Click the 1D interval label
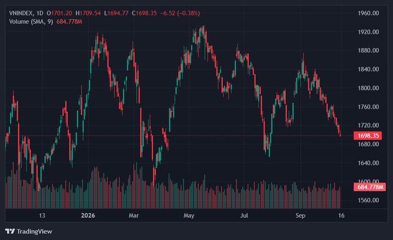Image resolution: width=393 pixels, height=240 pixels. click(x=40, y=13)
